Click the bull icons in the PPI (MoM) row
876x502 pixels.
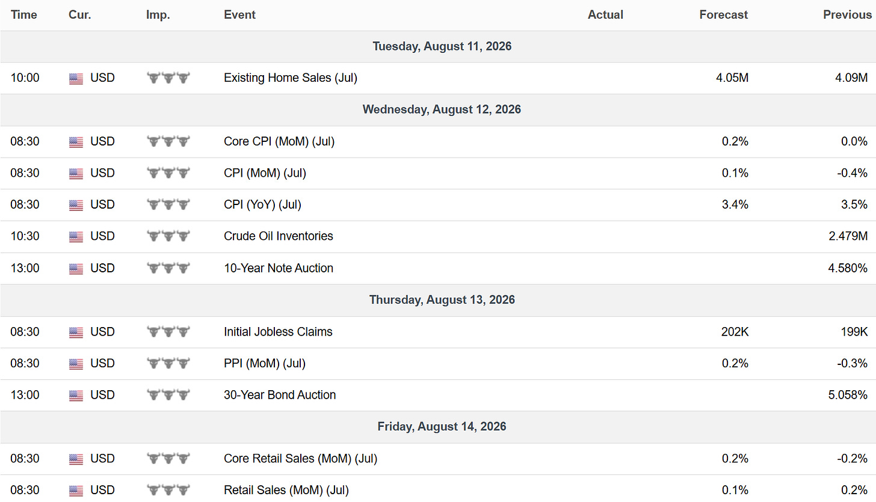tap(168, 363)
